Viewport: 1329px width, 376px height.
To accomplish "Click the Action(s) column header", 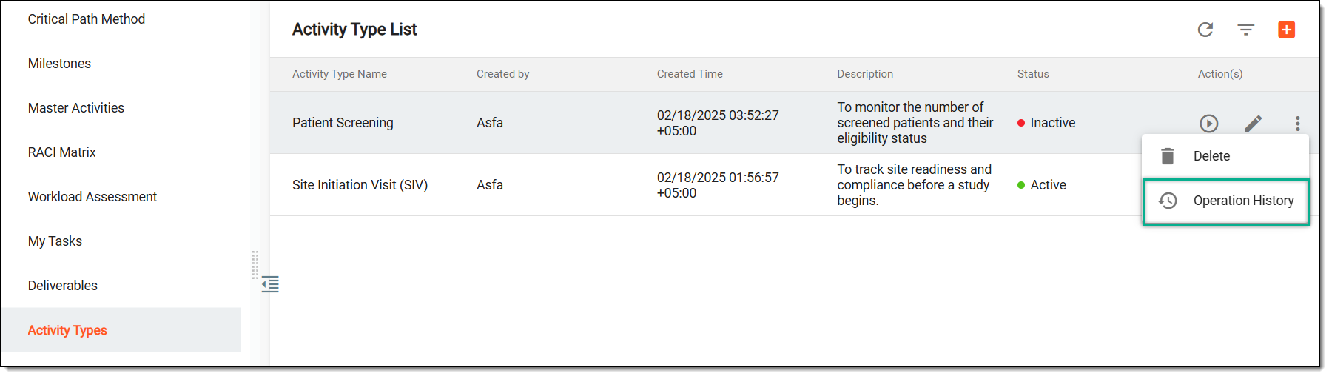I will 1220,74.
